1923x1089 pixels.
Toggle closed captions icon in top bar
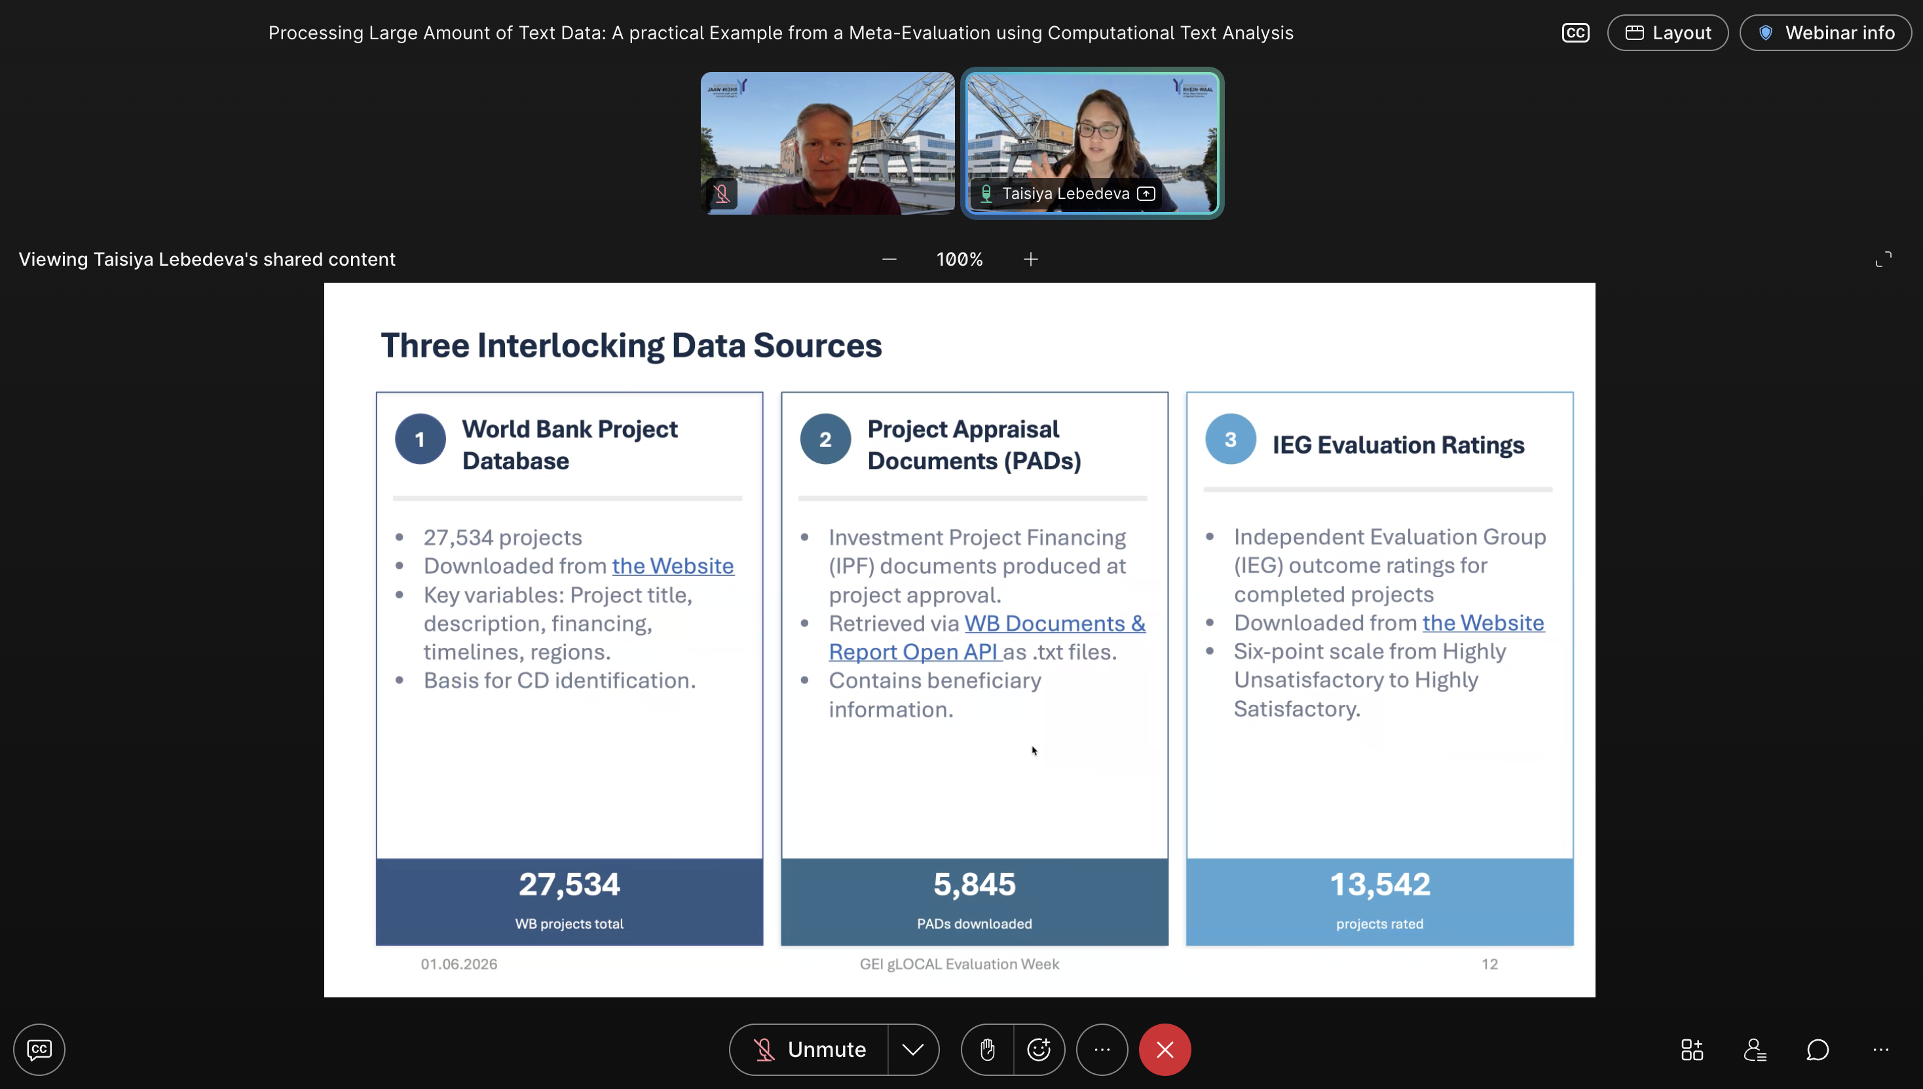click(x=1575, y=33)
